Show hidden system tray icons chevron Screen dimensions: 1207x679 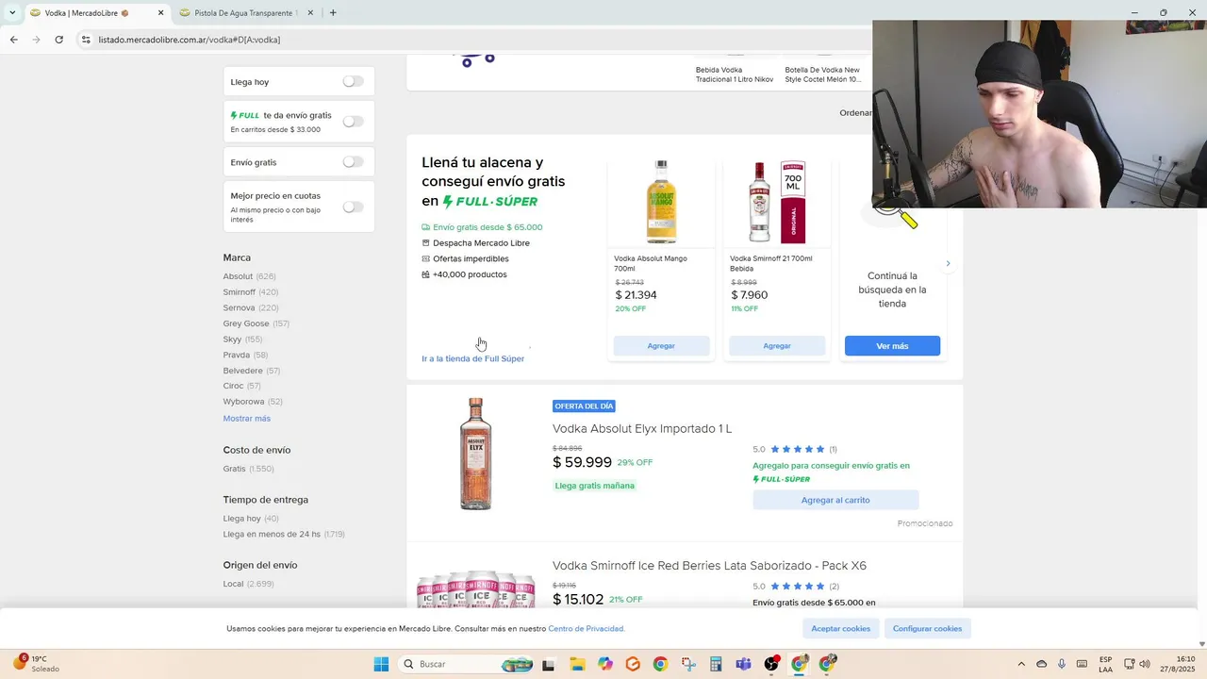pos(1021,664)
